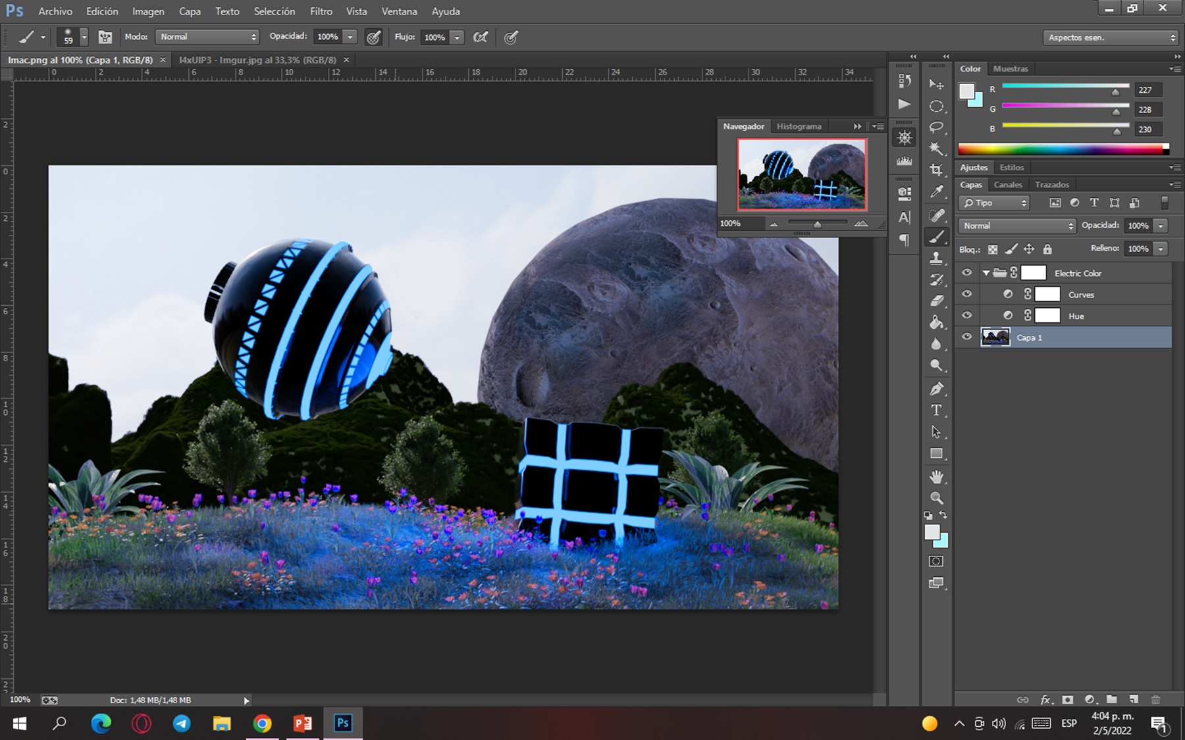The height and width of the screenshot is (740, 1185).
Task: Select the Path Selection tool
Action: 936,432
